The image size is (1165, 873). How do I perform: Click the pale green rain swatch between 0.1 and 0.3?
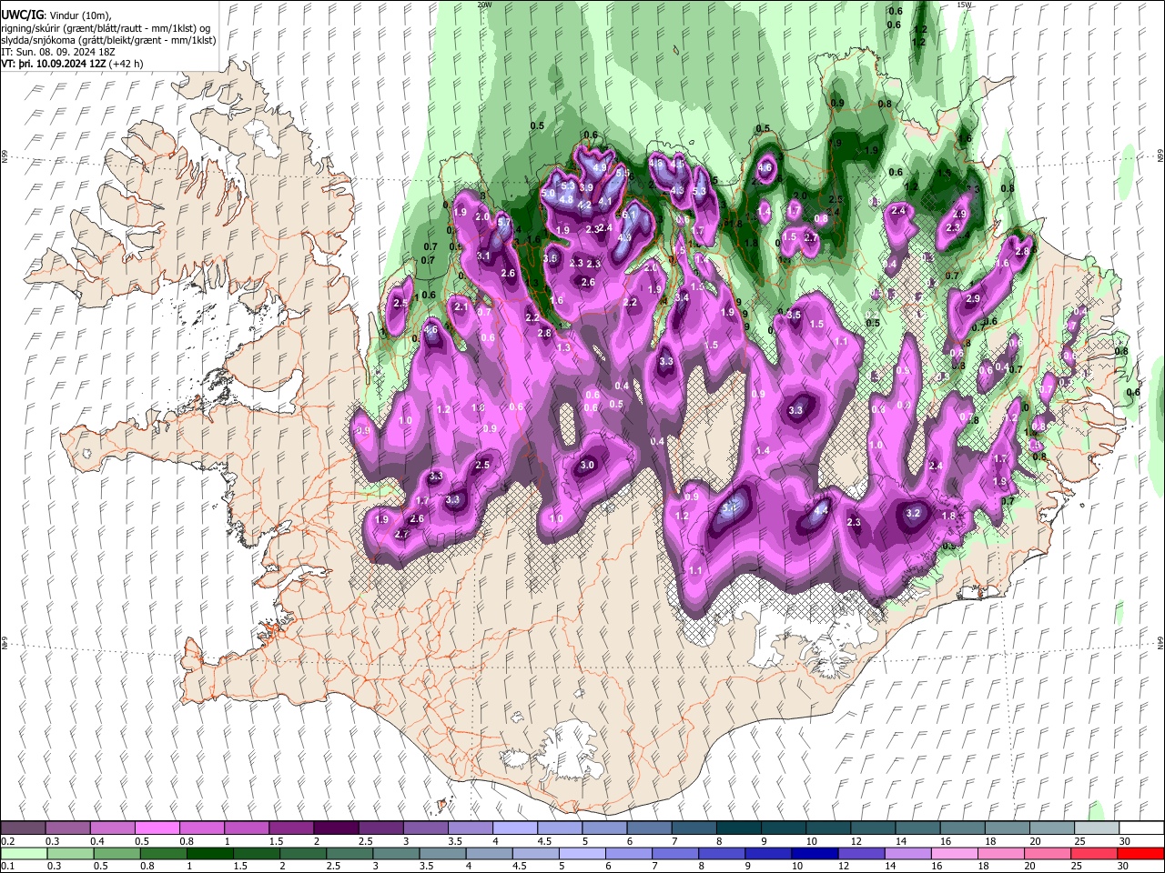[x=24, y=853]
